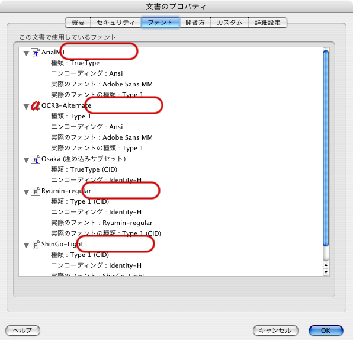Go to the カスタム tab
353x340 pixels.
point(229,23)
